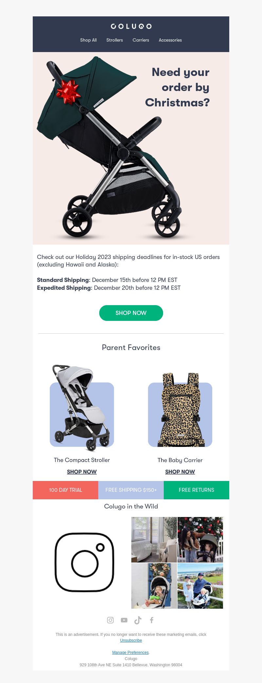Click SHOP NOW under Baby Carrier
Image resolution: width=262 pixels, height=683 pixels.
click(180, 472)
